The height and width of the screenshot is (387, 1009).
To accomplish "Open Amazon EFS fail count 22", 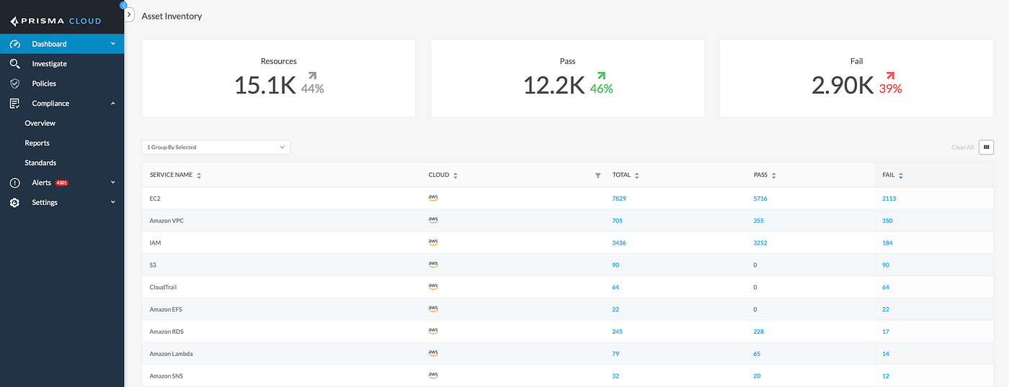I will point(886,309).
